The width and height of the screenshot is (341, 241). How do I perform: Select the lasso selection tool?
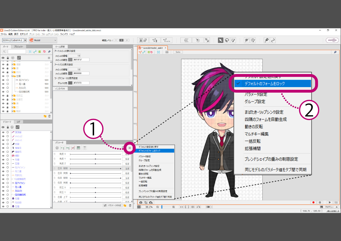point(227,40)
